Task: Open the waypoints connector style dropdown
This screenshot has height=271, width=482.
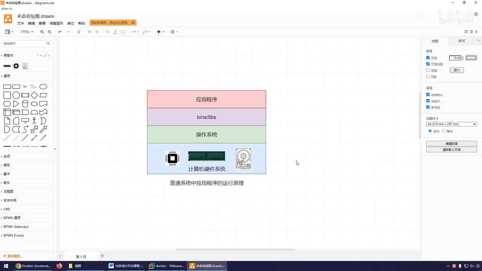Action: pyautogui.click(x=146, y=32)
